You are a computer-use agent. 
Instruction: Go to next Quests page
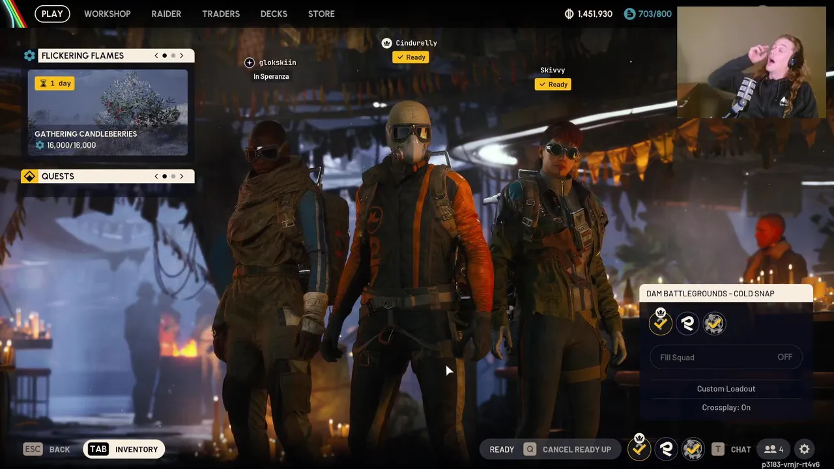[182, 177]
